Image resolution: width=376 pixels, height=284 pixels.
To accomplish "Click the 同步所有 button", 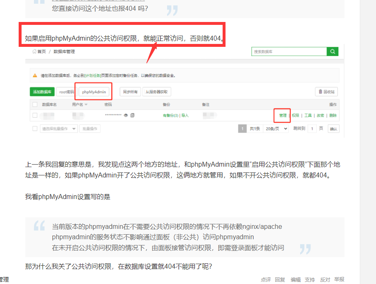I will tap(130, 92).
